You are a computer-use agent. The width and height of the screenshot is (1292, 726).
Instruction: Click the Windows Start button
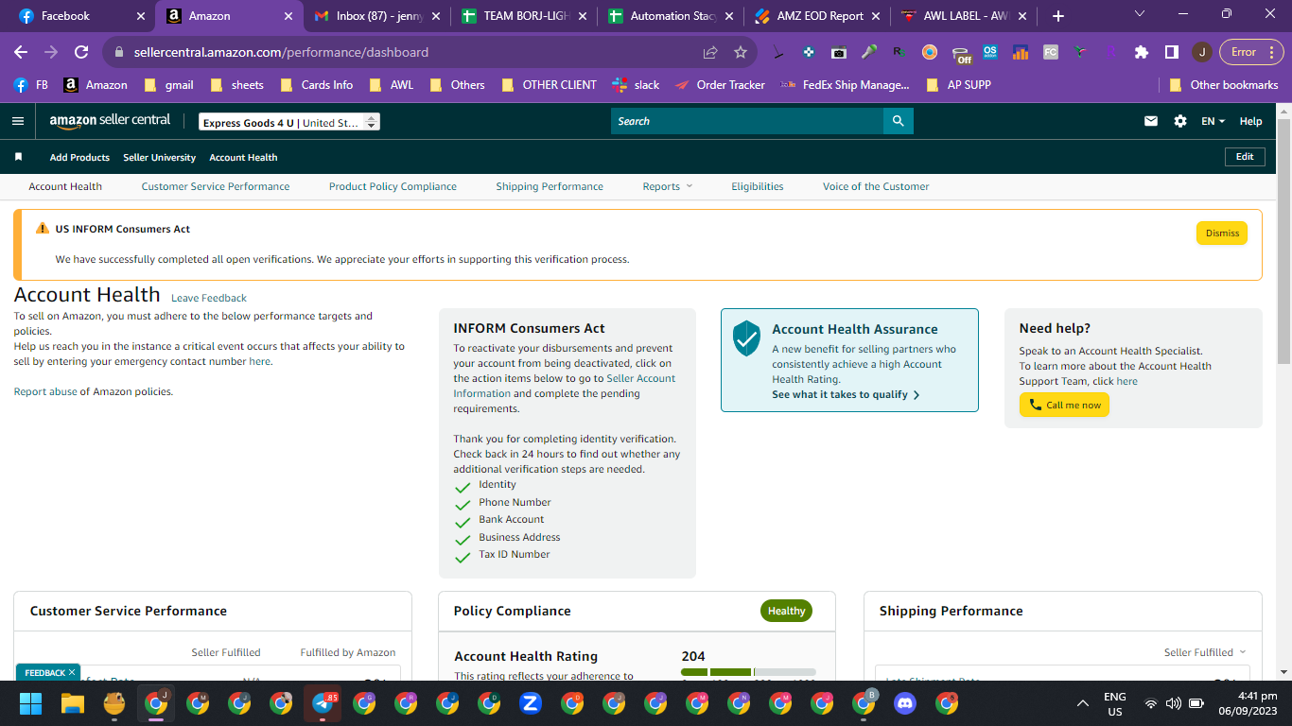pyautogui.click(x=31, y=703)
